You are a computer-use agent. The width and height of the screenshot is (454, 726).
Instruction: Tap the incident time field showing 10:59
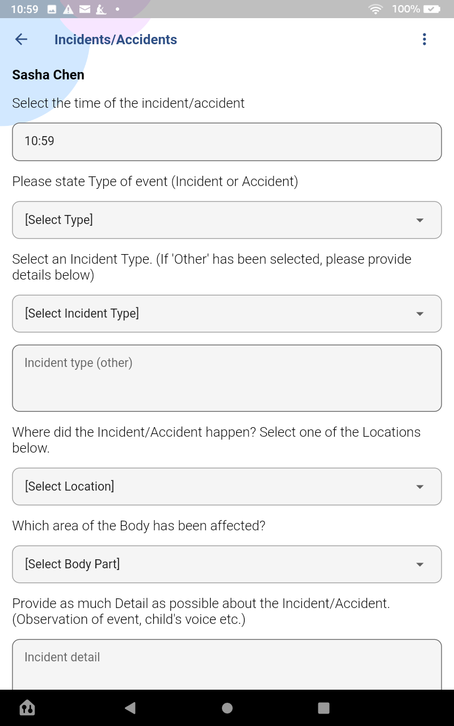coord(227,142)
